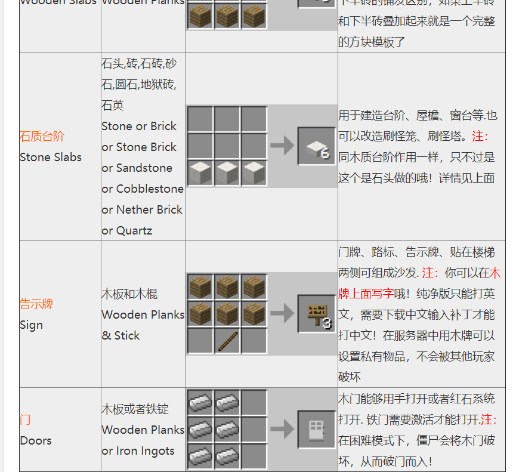This screenshot has width=513, height=472.
Task: Click the 'or Sandstone' ingredient text
Action: click(137, 168)
